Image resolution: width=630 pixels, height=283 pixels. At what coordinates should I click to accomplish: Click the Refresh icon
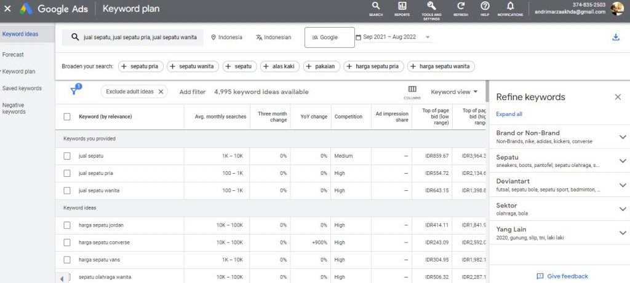pyautogui.click(x=460, y=6)
